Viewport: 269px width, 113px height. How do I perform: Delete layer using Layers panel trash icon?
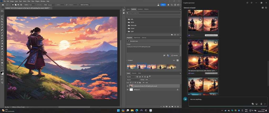[x=178, y=106]
